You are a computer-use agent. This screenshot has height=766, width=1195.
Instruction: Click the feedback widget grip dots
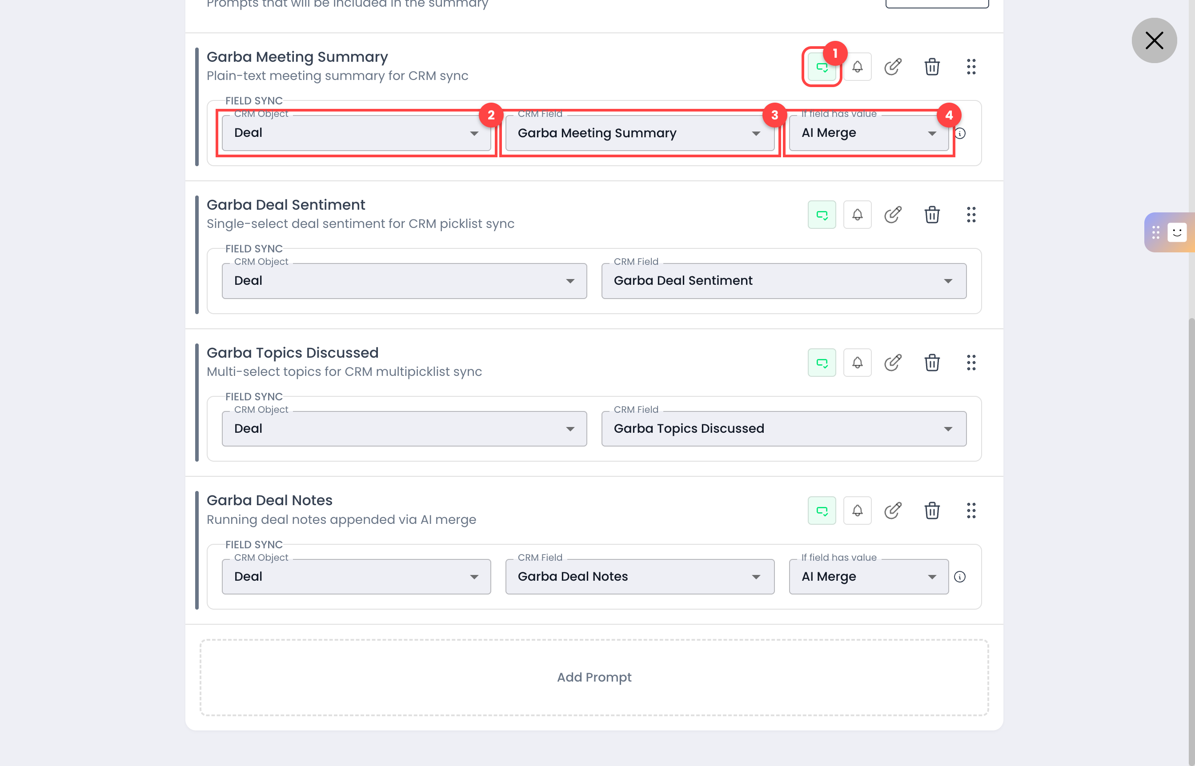point(1156,232)
